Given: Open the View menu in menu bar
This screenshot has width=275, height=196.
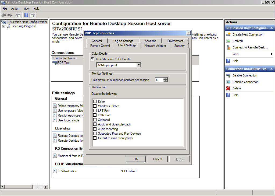Looking at the screenshot, I should (27, 9).
